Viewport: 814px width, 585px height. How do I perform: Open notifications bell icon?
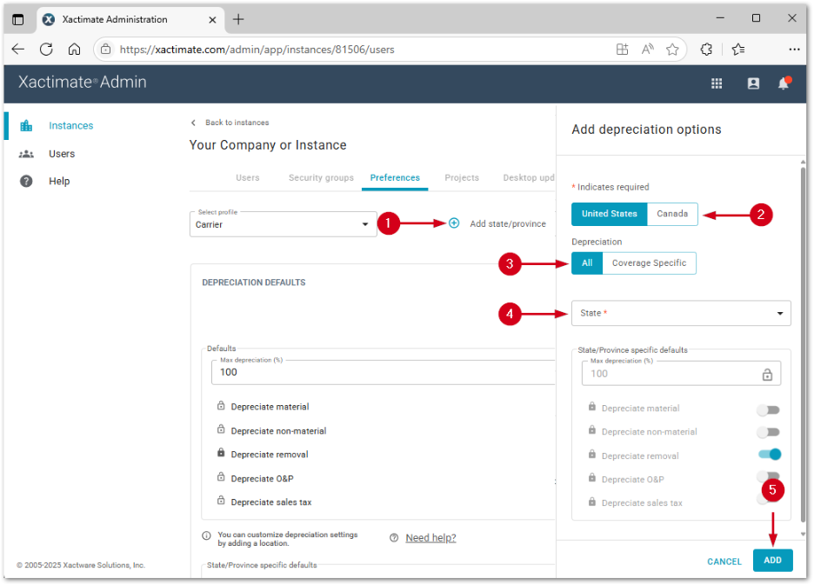[x=784, y=83]
